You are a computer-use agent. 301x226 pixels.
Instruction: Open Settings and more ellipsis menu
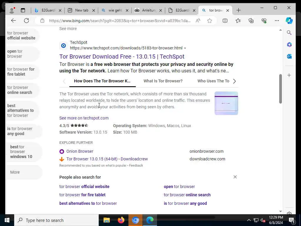click(x=277, y=21)
